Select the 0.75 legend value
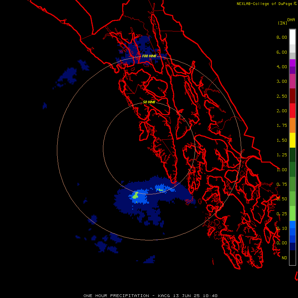Image resolution: width=298 pixels, height=298 pixels. 282,184
